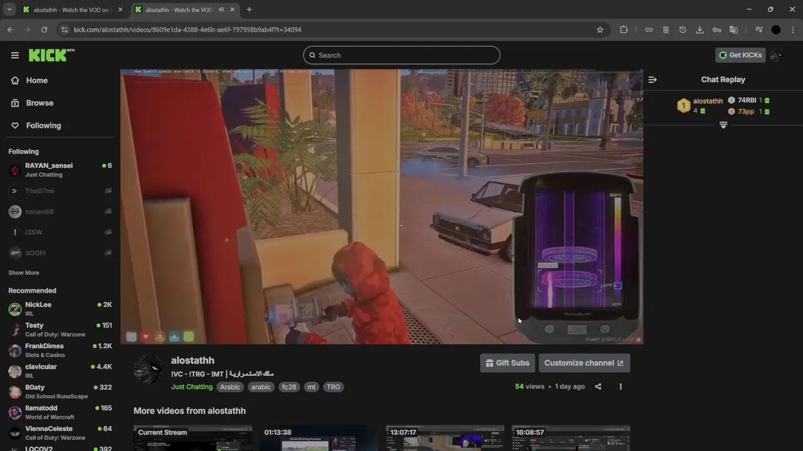Open B0aty recommended channel
The image size is (803, 451).
(60, 391)
